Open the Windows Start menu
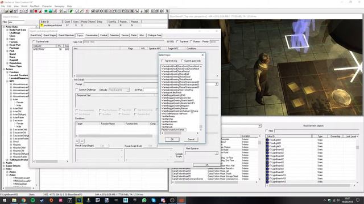This screenshot has height=204, width=364. point(5,200)
